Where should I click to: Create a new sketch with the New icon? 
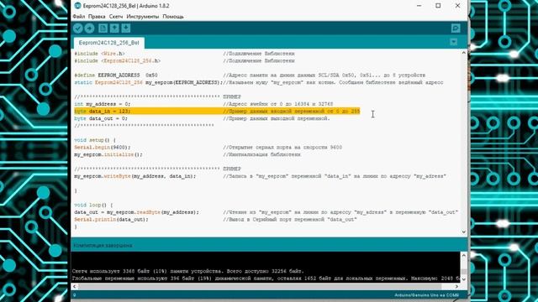pyautogui.click(x=103, y=28)
